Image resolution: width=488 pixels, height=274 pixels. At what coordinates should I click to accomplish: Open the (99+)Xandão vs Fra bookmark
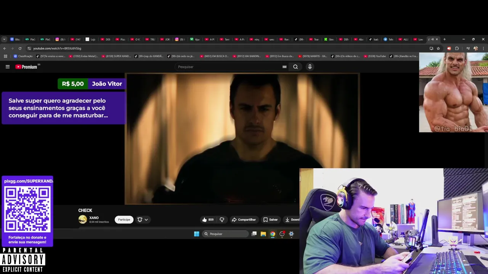(404, 56)
